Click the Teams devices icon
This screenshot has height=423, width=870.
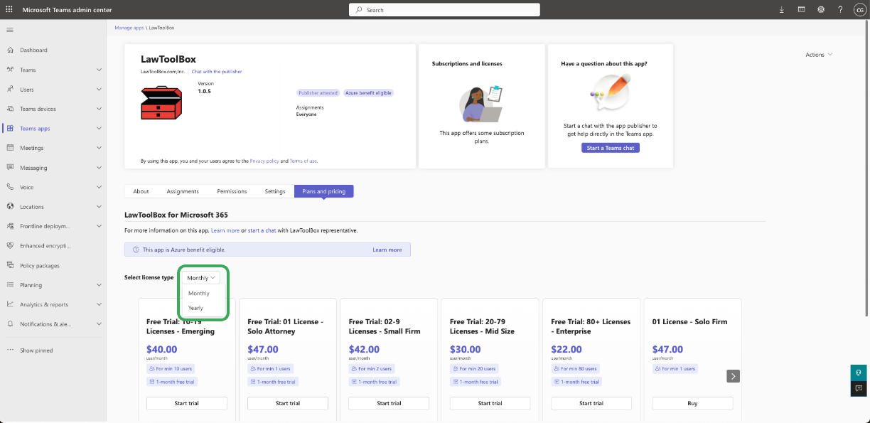coord(10,109)
